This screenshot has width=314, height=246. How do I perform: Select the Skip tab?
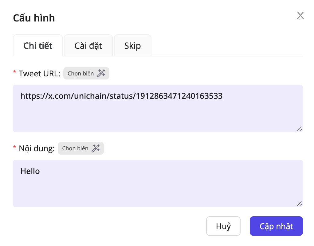click(x=132, y=46)
